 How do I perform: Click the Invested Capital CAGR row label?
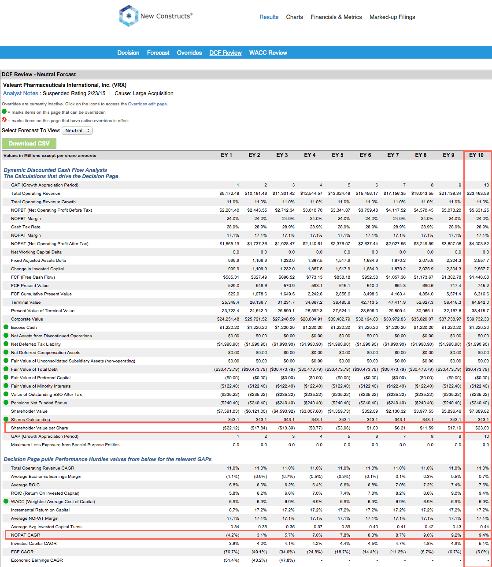tap(33, 543)
